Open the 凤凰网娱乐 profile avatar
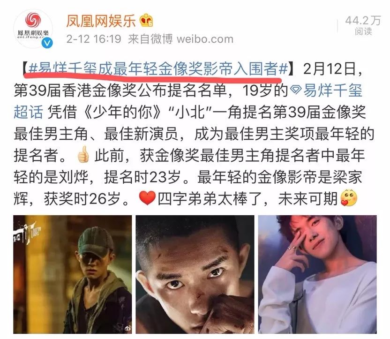Viewport: 390px width, 339px height. click(x=33, y=29)
